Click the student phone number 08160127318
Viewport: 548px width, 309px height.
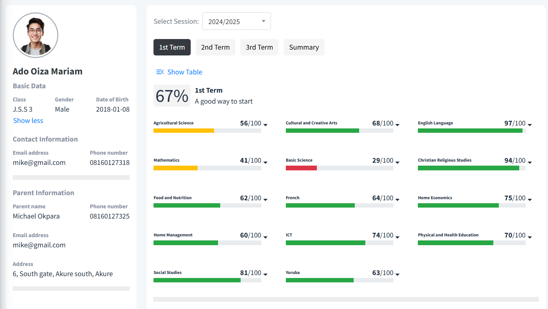[110, 162]
